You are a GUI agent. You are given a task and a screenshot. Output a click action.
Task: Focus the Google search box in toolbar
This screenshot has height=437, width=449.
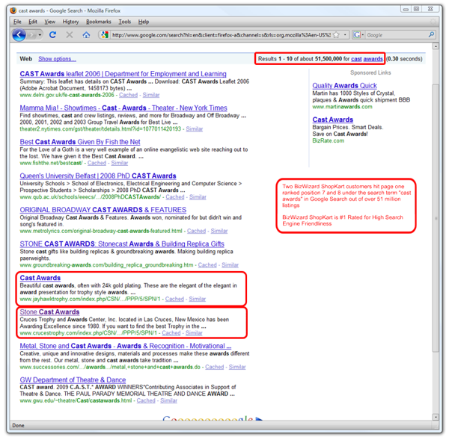[397, 35]
